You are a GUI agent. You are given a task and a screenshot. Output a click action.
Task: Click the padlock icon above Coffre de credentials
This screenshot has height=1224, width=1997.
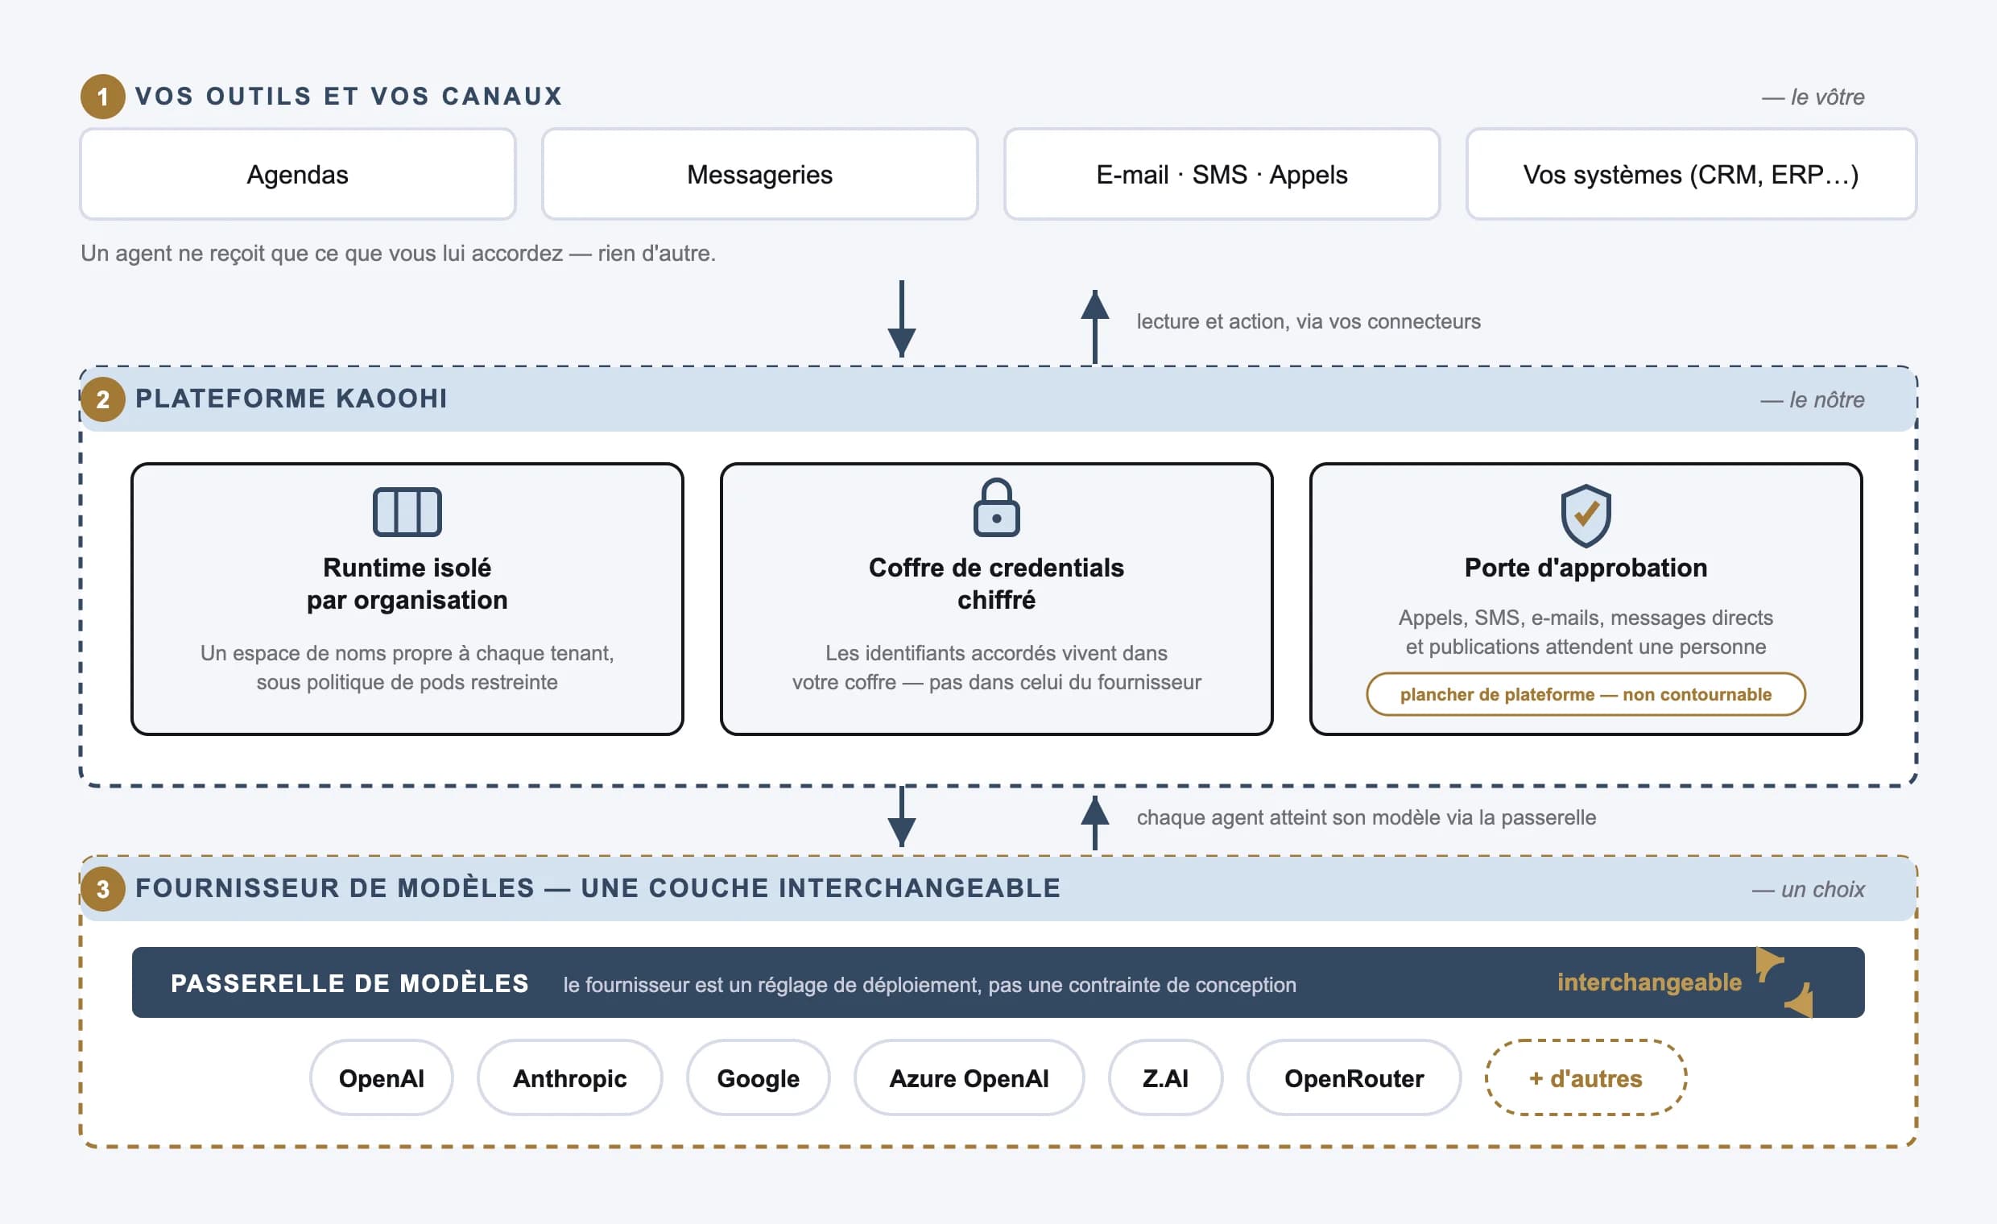pyautogui.click(x=996, y=507)
